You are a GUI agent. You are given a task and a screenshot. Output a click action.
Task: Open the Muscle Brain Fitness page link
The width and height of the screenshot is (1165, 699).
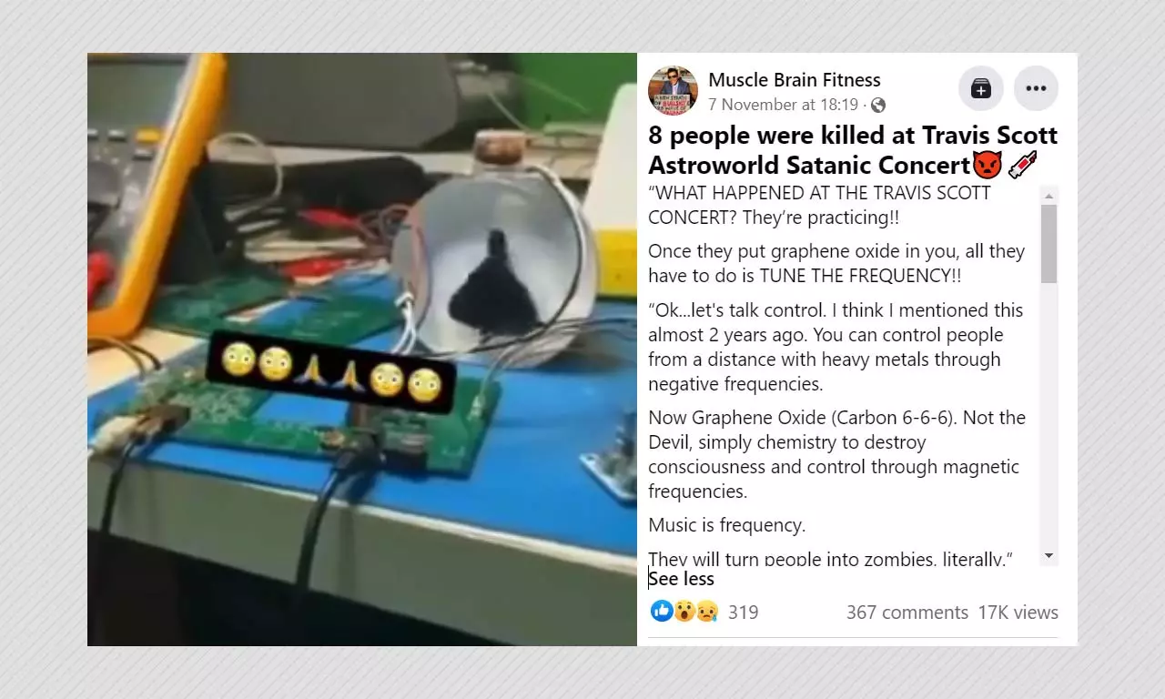tap(795, 79)
